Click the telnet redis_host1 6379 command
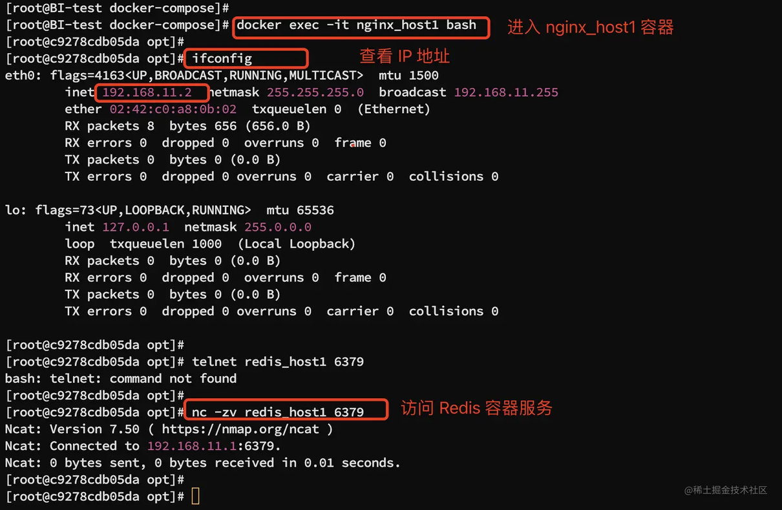The width and height of the screenshot is (782, 510). (278, 362)
